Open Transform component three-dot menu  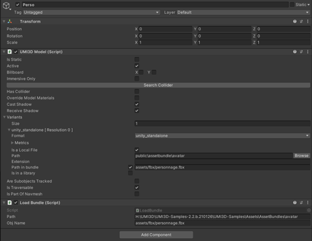pos(307,22)
